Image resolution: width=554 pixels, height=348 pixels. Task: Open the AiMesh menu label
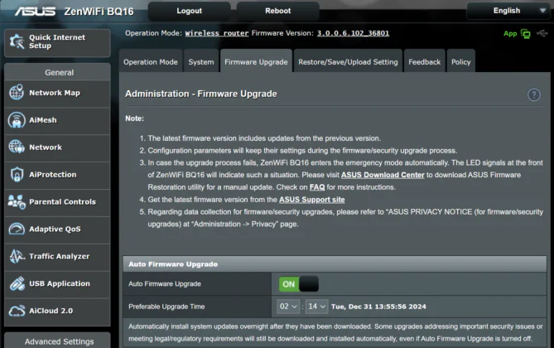tap(43, 120)
